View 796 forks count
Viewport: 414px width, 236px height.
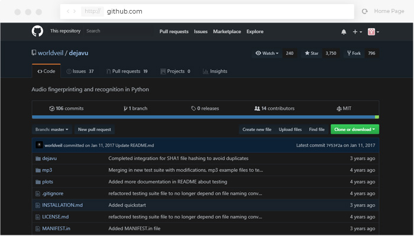372,53
